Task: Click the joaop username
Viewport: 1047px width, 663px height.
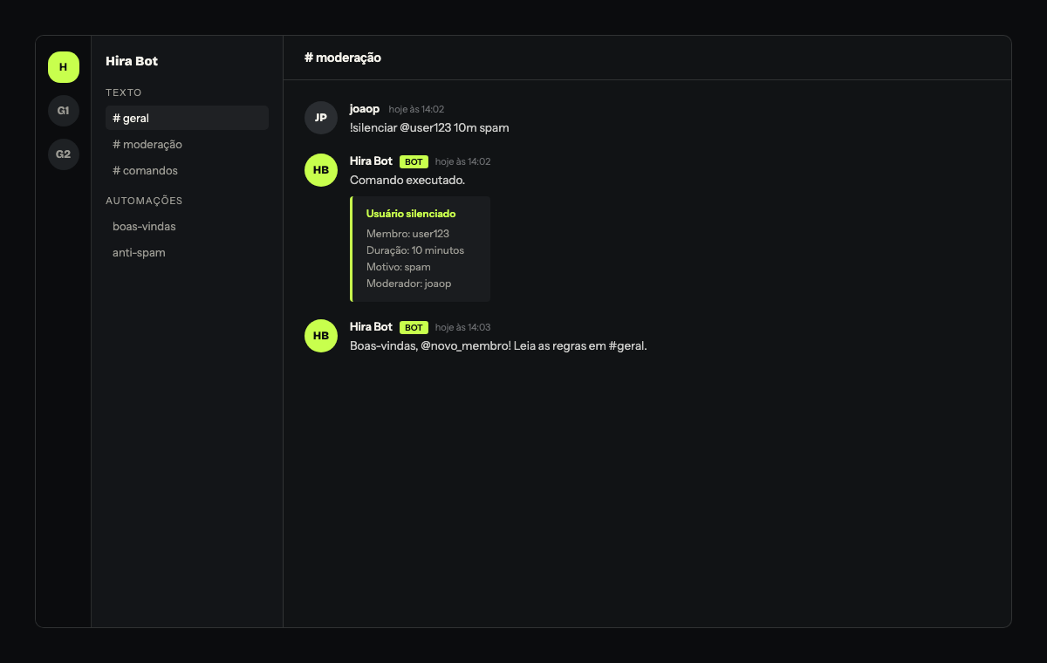Action: tap(365, 109)
